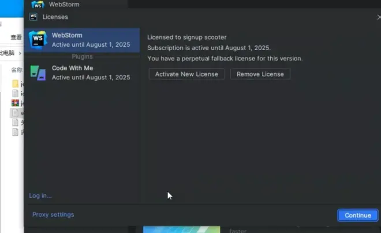
Task: Open the Proxy settings link
Action: coord(53,215)
